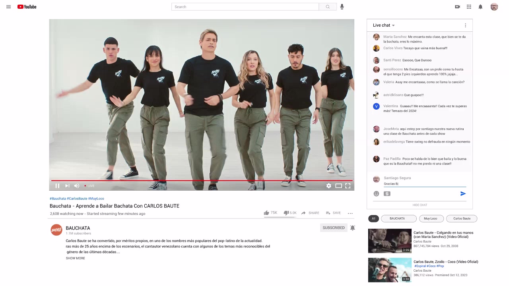The image size is (509, 286).
Task: Open account avatar menu
Action: [494, 7]
